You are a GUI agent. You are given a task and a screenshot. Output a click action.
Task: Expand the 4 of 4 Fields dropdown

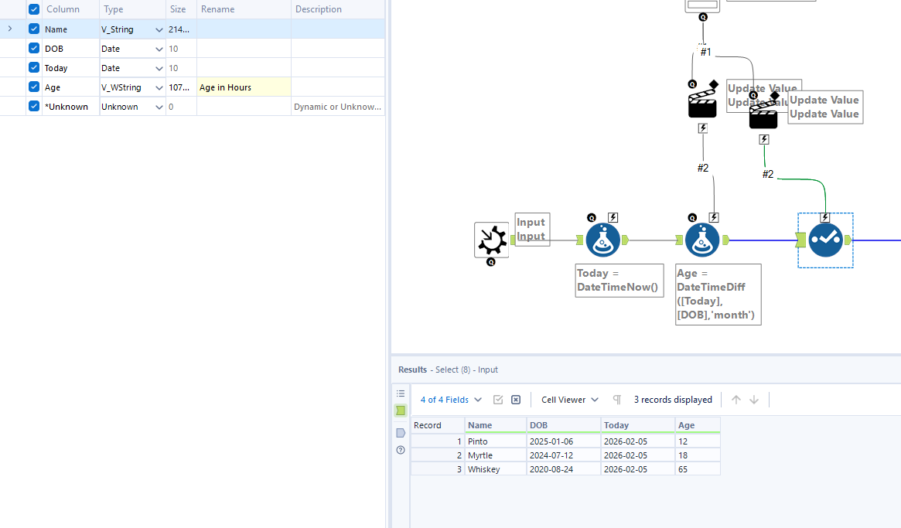451,400
